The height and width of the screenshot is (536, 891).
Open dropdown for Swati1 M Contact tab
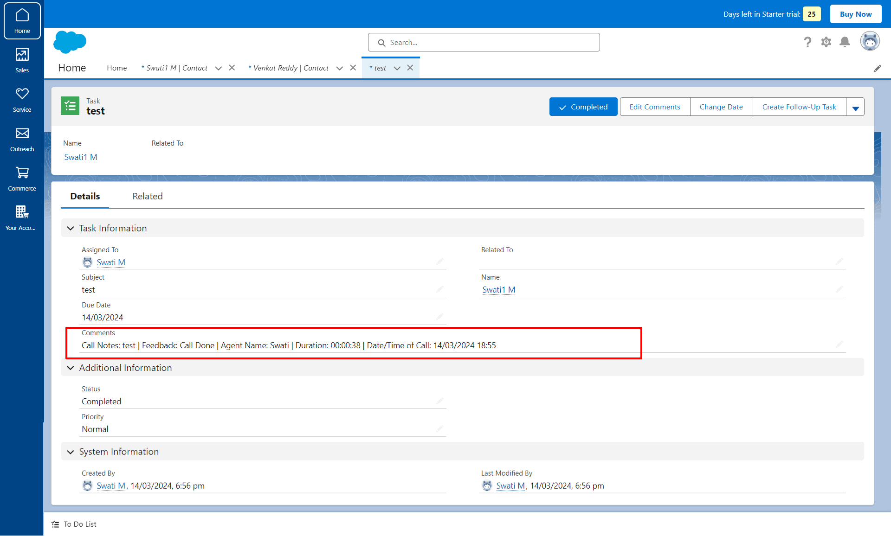218,68
